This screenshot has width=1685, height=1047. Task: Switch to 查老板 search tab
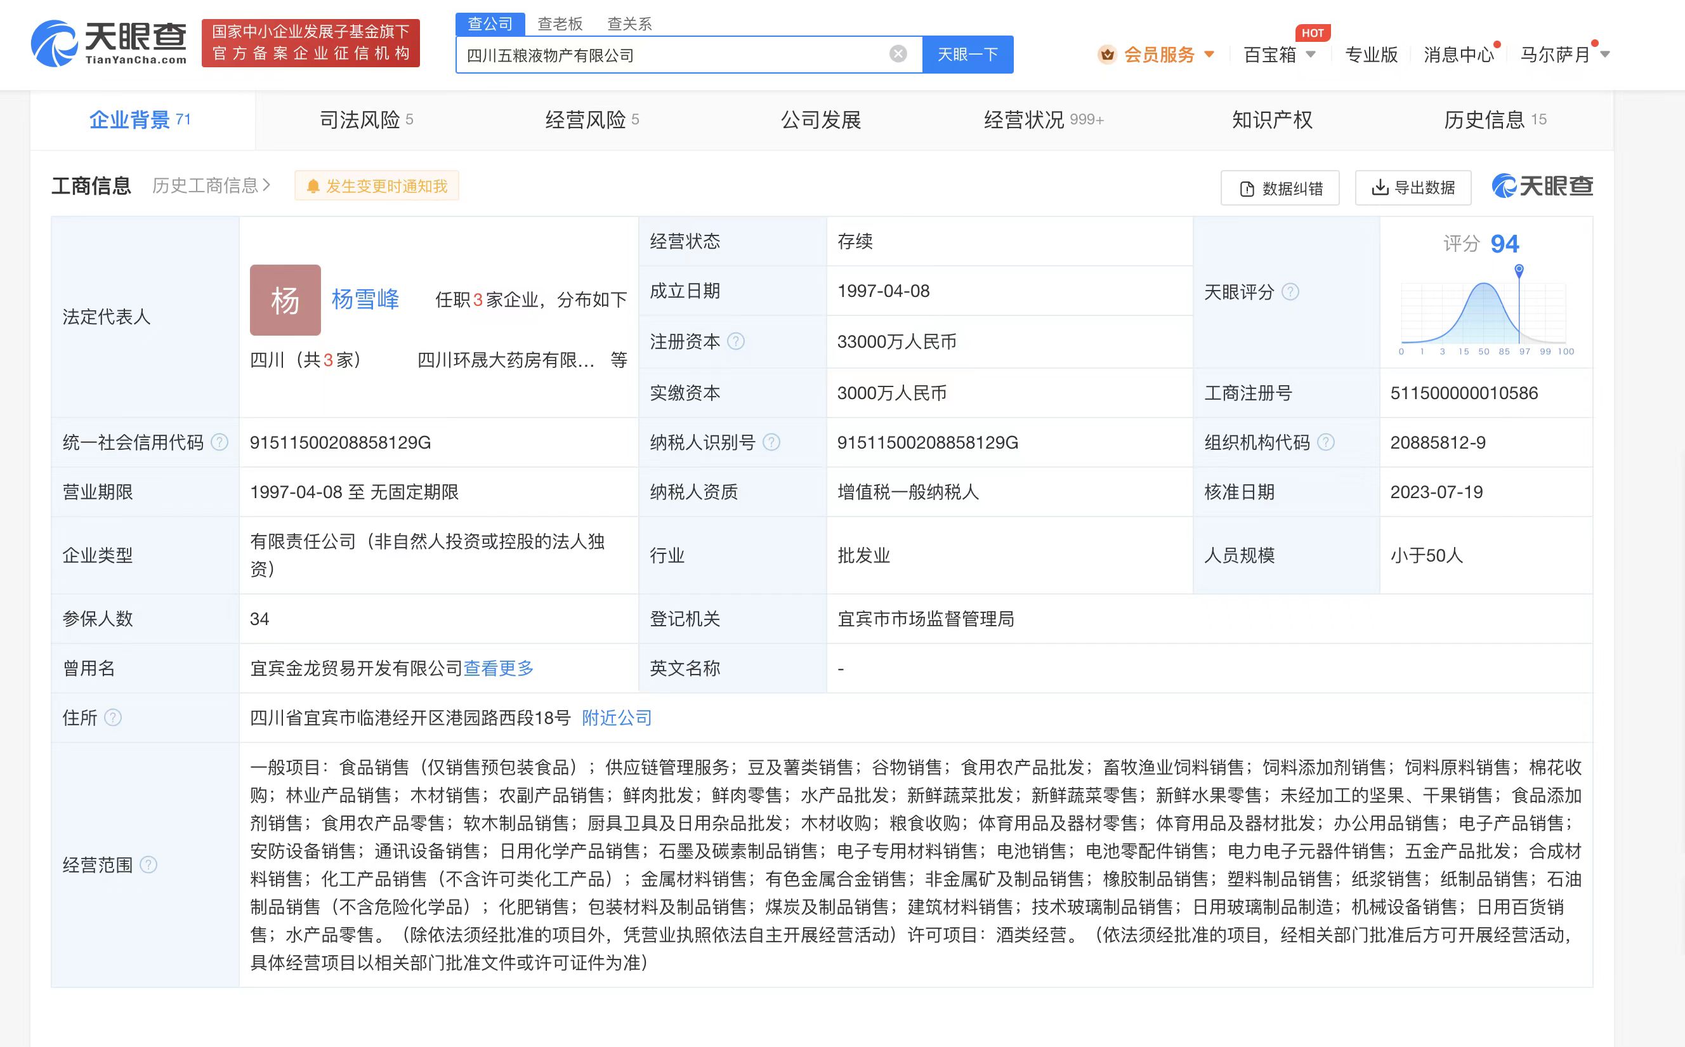click(x=560, y=24)
